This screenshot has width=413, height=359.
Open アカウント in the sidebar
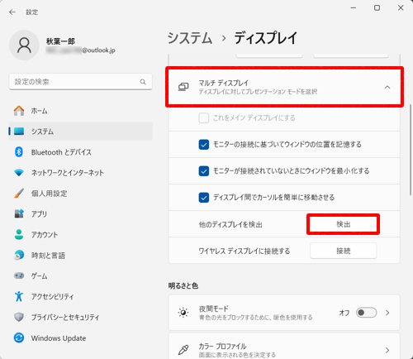coord(80,234)
